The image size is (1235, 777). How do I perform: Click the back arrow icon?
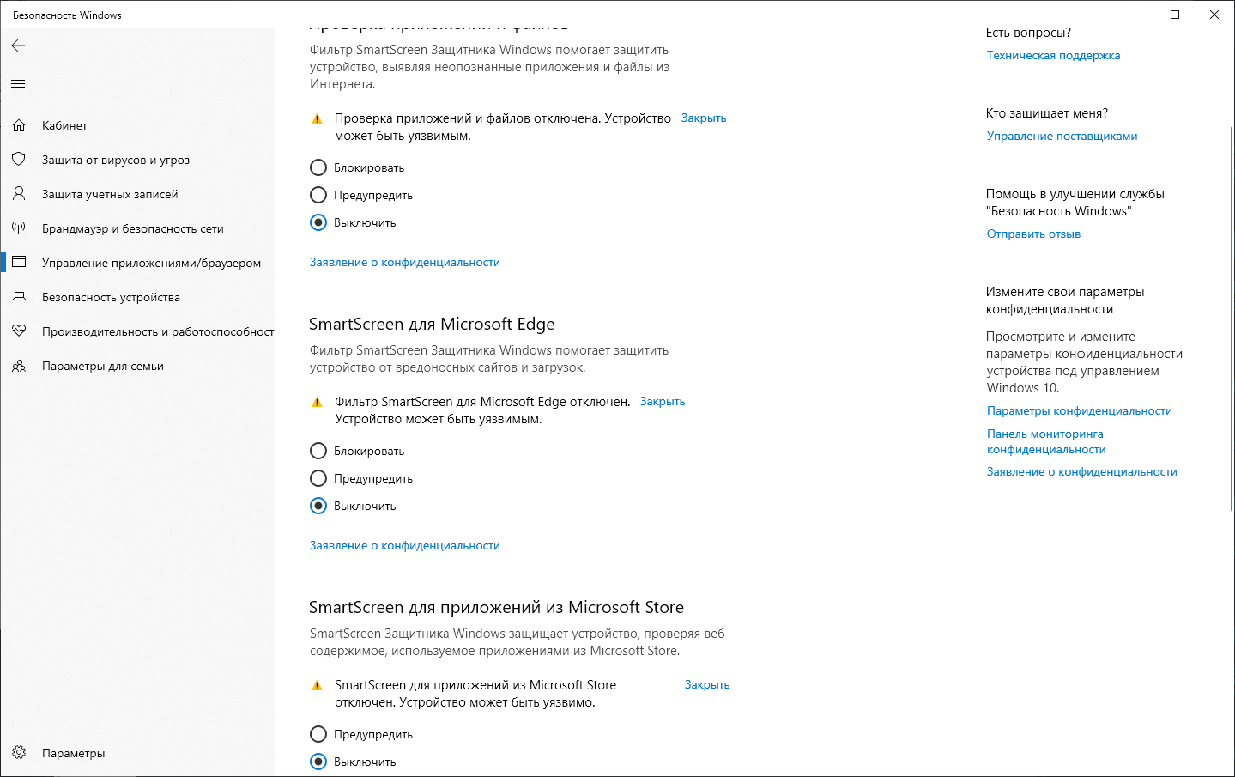[18, 46]
